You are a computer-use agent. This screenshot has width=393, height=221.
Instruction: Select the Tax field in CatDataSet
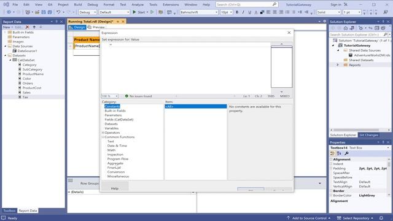25,97
